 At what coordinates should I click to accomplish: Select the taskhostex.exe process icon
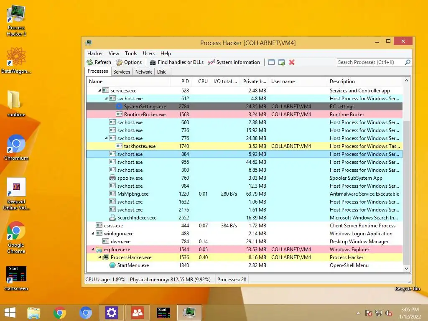pos(119,146)
